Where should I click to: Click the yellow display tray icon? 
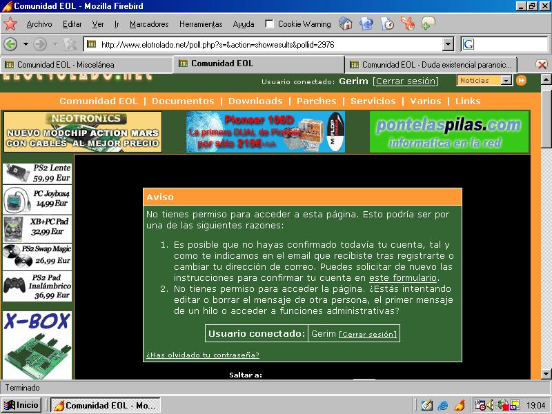pos(515,405)
